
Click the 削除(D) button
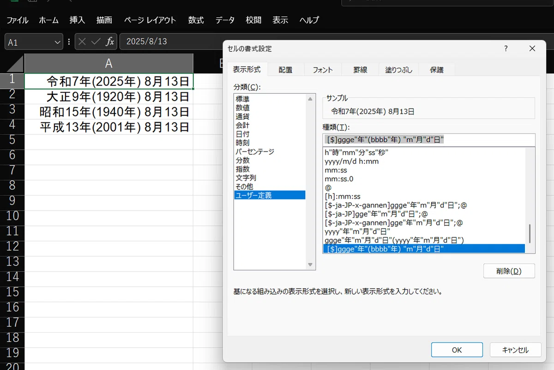(509, 271)
